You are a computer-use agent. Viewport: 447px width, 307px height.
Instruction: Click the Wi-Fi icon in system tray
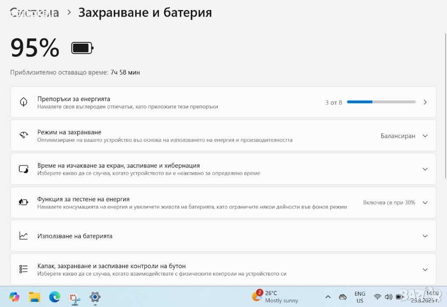pos(377,297)
